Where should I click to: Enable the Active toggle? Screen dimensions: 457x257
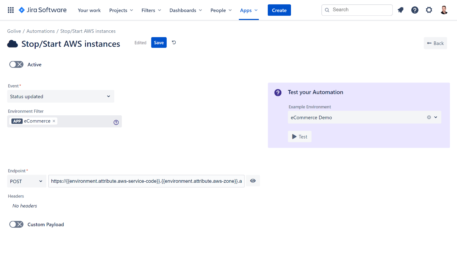pyautogui.click(x=16, y=64)
